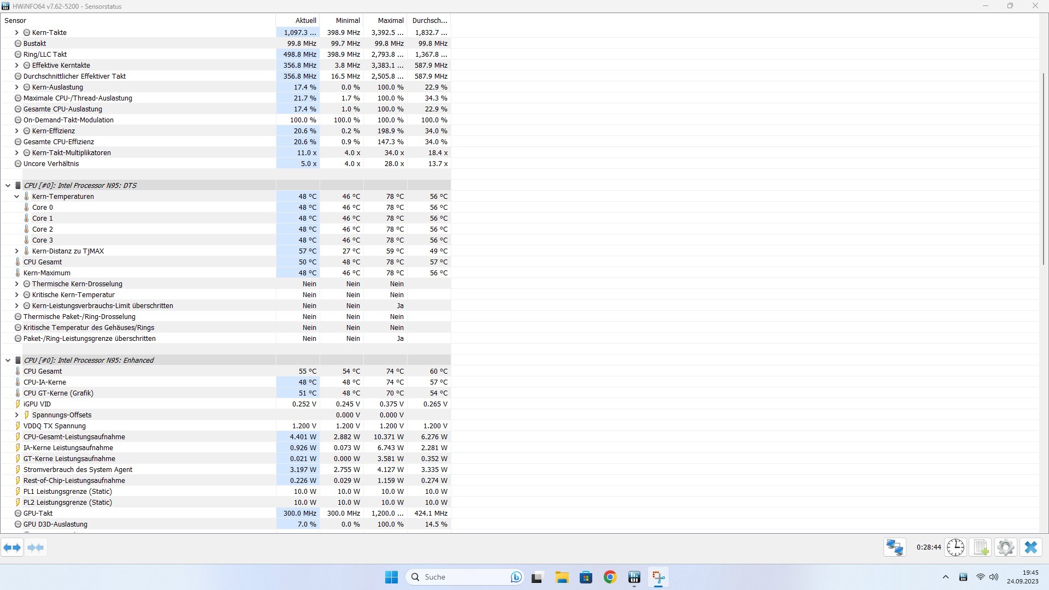Open File Explorer from the taskbar
Image resolution: width=1049 pixels, height=590 pixels.
pyautogui.click(x=562, y=577)
